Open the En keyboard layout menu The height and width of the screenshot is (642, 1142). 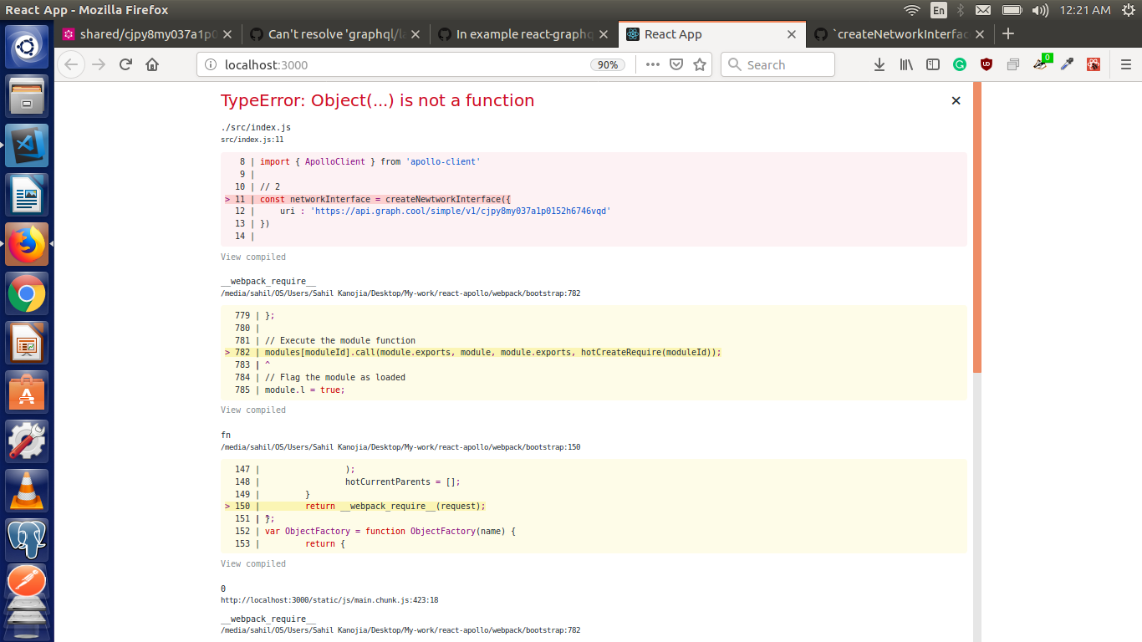coord(938,11)
